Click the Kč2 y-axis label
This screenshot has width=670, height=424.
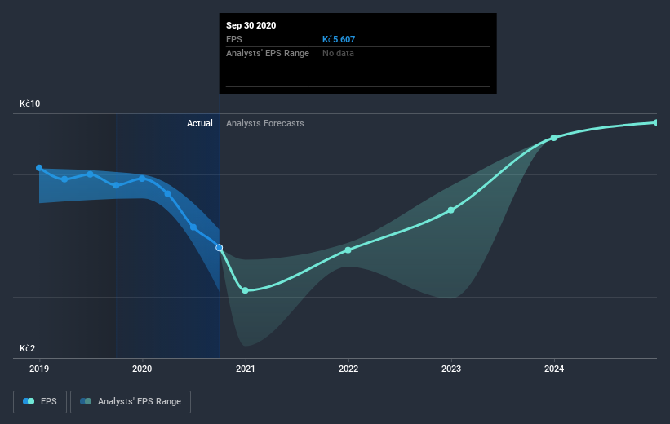(x=28, y=348)
